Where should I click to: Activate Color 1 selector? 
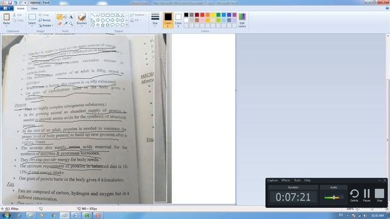(168, 20)
